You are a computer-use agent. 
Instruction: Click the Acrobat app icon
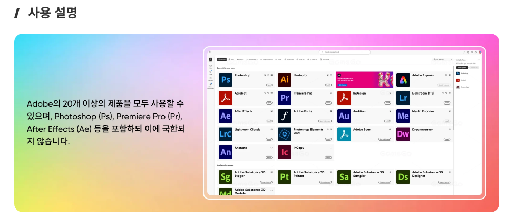pos(226,98)
